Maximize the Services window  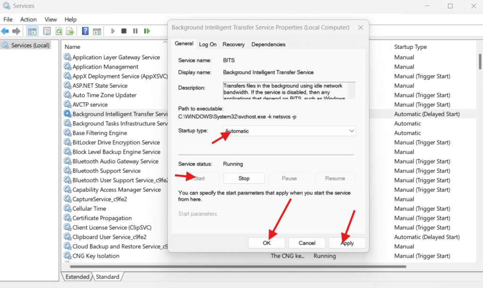point(450,6)
